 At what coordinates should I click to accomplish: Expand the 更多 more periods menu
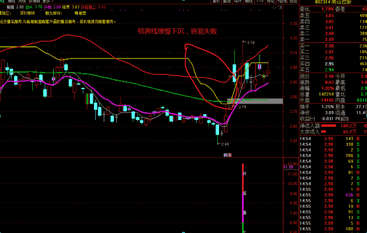pos(48,1)
